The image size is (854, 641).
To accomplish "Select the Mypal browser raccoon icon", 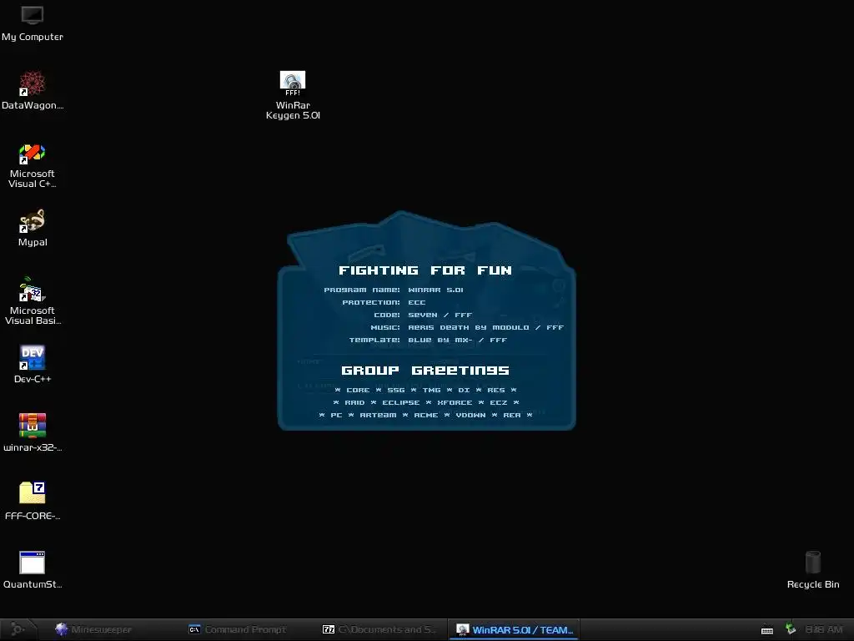I will coord(33,228).
